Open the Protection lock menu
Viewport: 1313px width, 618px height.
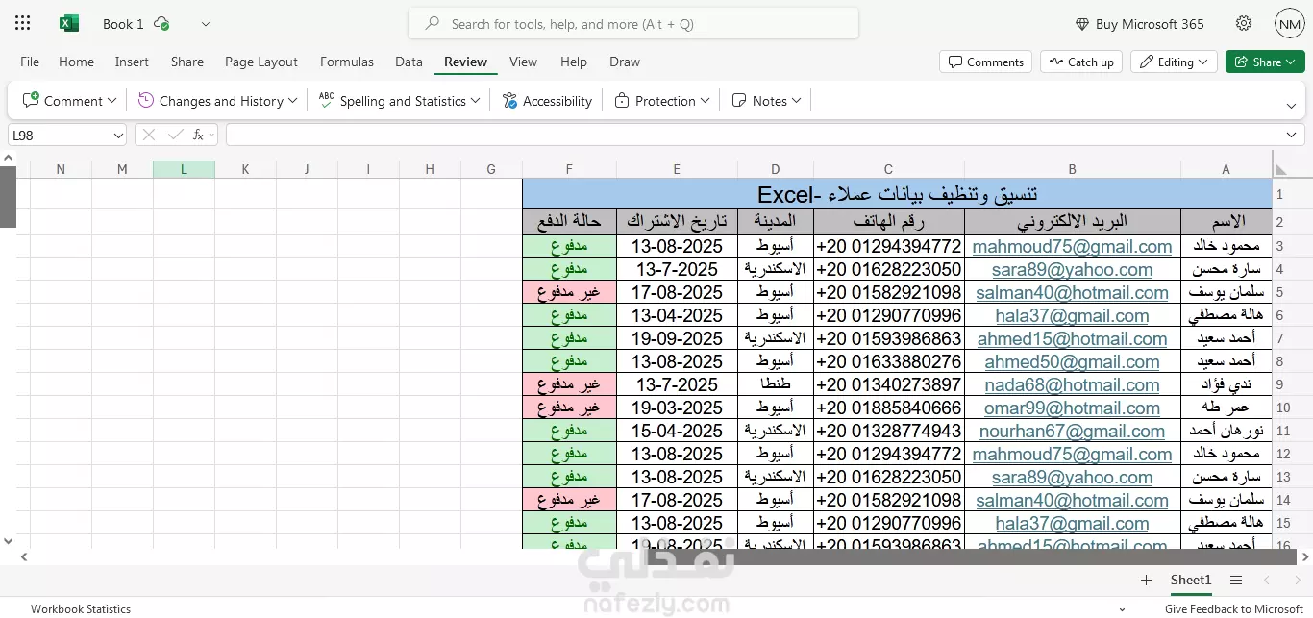(662, 101)
